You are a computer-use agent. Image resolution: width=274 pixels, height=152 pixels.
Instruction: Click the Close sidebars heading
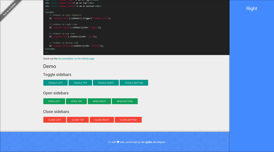(x=56, y=111)
